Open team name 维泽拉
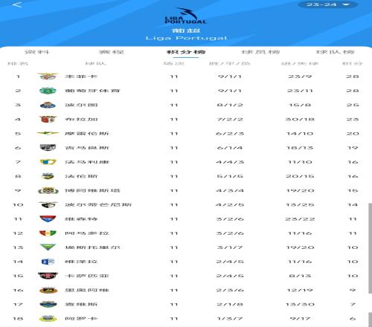 click(81, 262)
